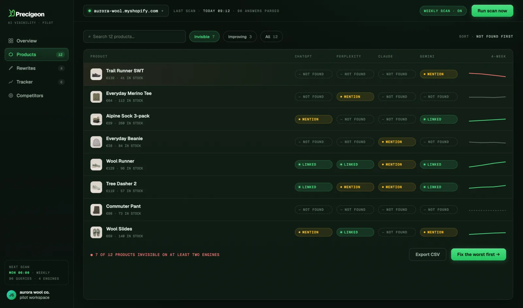Click the Claude column header
523x308 pixels.
click(385, 57)
